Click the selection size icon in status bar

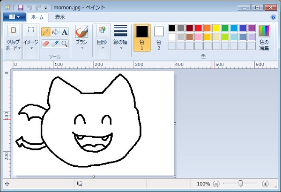pos(80,184)
